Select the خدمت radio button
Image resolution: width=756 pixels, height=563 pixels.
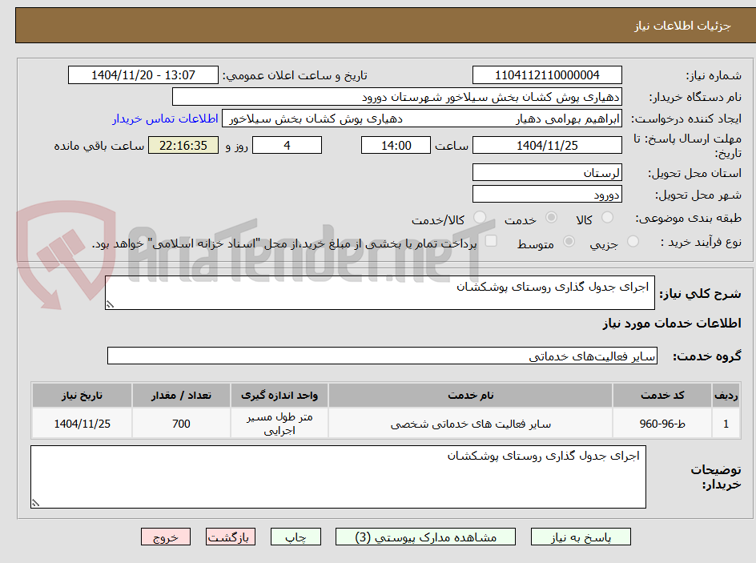pos(551,217)
